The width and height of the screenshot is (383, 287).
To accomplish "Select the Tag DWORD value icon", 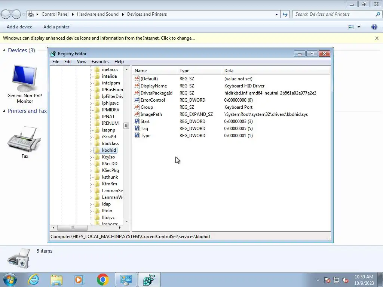I will 137,128.
